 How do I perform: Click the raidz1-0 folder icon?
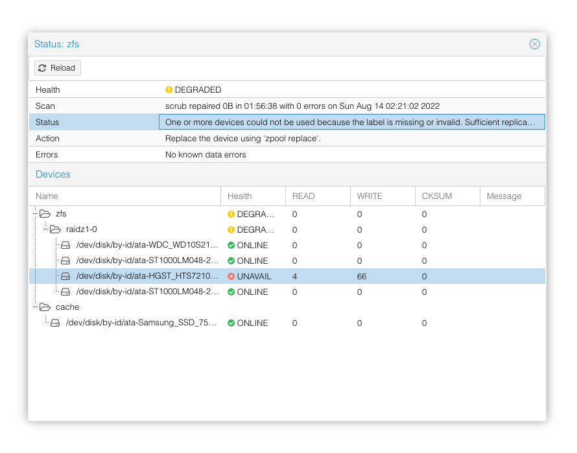(x=55, y=229)
